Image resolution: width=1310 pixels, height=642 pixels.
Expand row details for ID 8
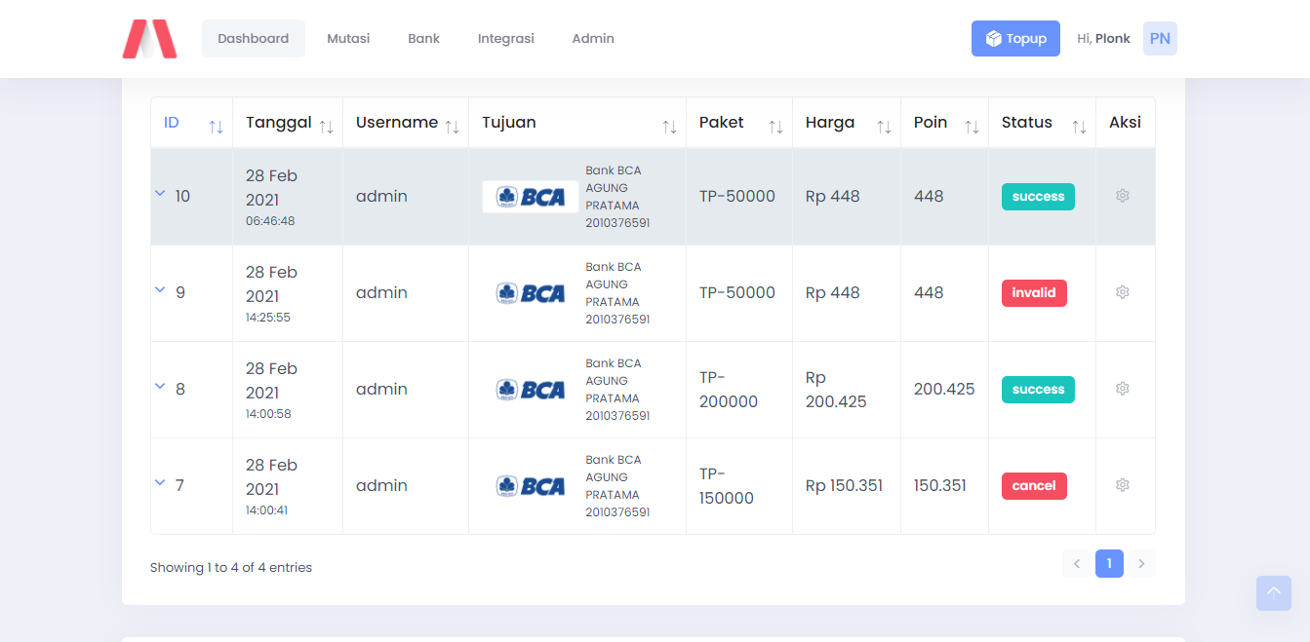tap(161, 387)
